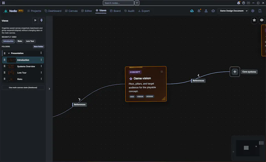Open Presentation folder options menu
Image resolution: width=266 pixels, height=162 pixels.
(41, 53)
